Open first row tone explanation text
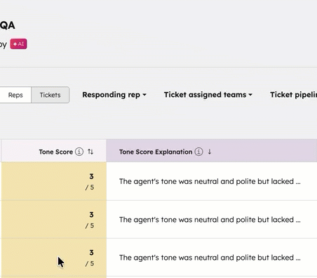317x278 pixels. click(210, 181)
